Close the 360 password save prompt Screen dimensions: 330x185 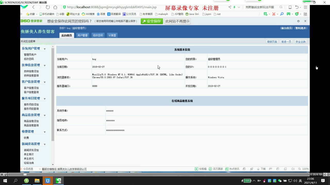tap(305, 21)
